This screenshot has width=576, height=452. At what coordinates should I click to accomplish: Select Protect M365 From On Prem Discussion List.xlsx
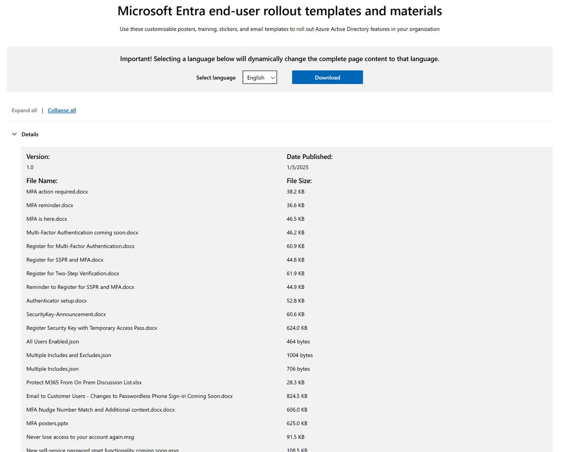pos(84,382)
